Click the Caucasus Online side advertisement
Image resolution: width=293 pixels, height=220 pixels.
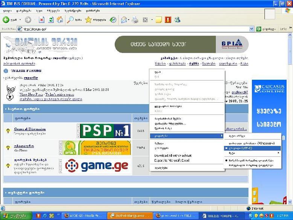pyautogui.click(x=269, y=142)
